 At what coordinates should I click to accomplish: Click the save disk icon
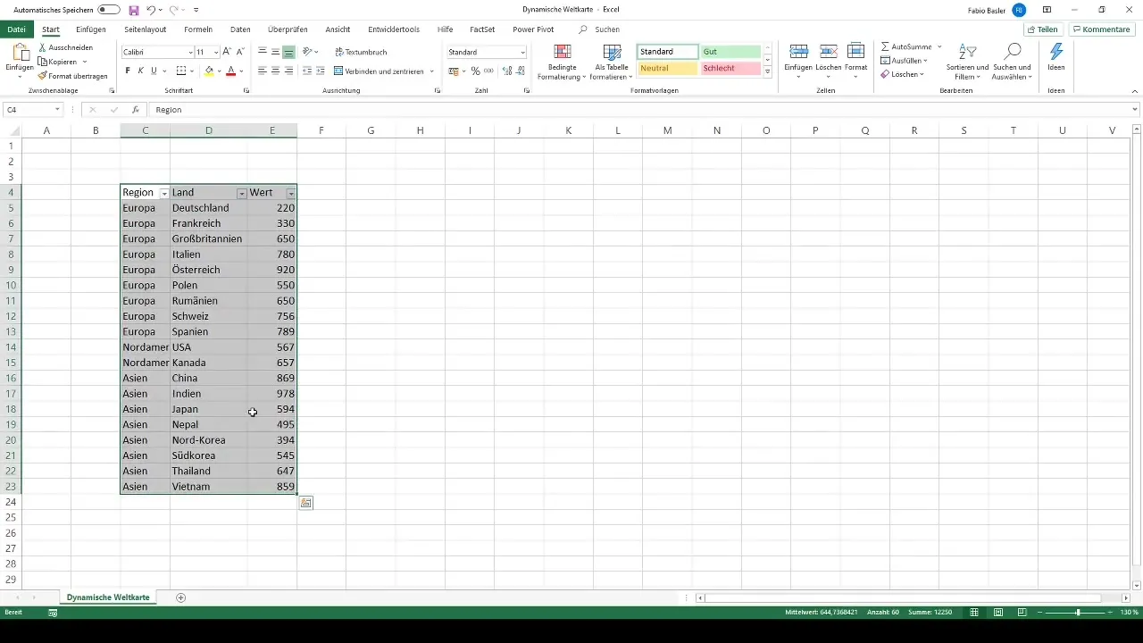click(x=134, y=10)
